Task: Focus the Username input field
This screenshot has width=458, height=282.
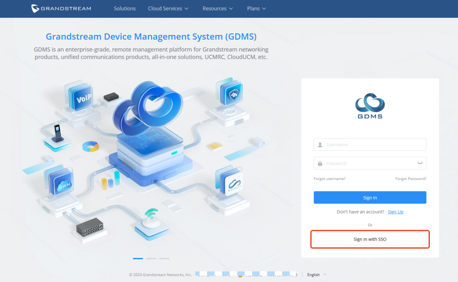Action: (x=370, y=144)
